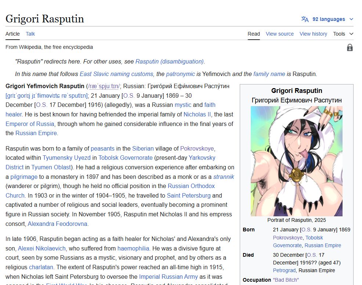Click the chevron beside Tools
The height and width of the screenshot is (285, 362).
(351, 34)
